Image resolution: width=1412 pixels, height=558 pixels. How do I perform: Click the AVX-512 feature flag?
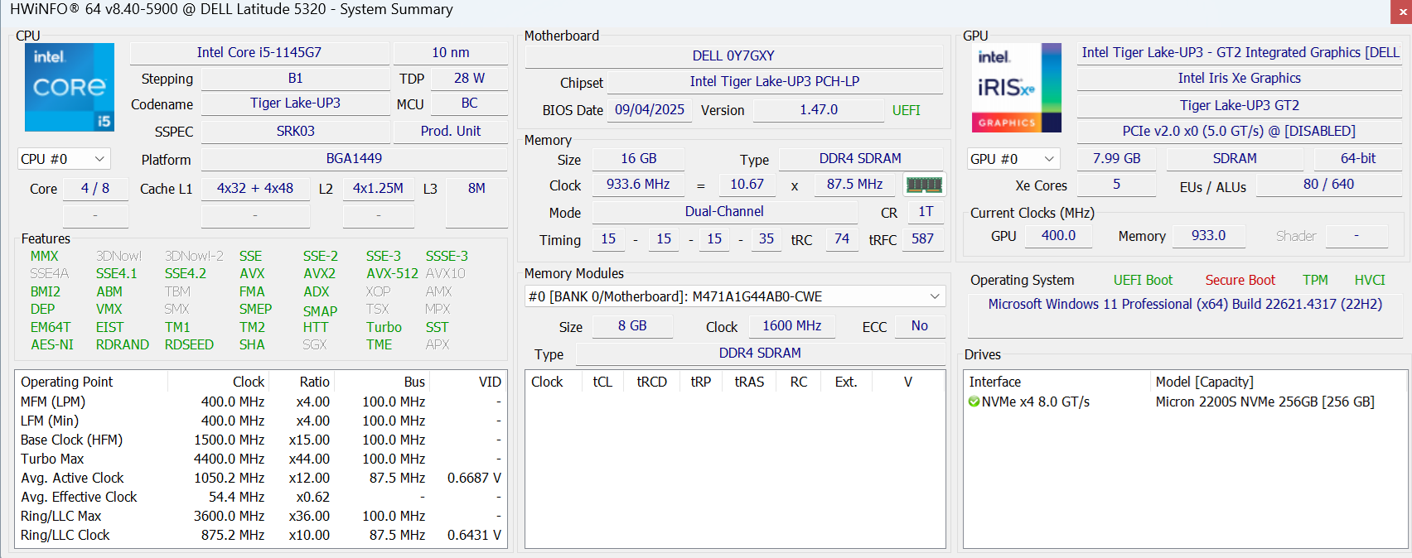point(392,273)
